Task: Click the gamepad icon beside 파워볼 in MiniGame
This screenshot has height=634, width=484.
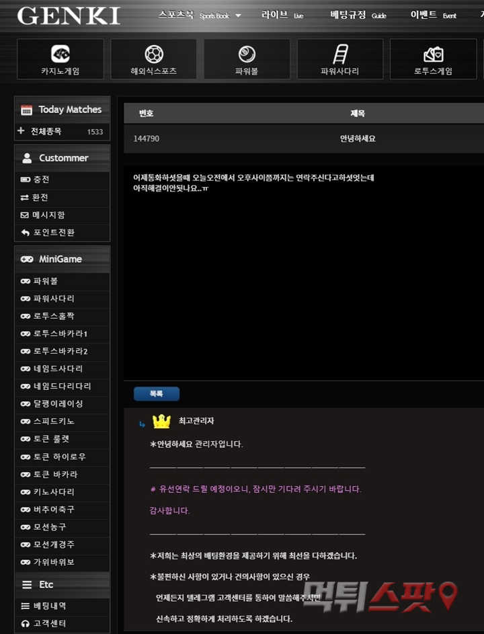Action: (25, 281)
